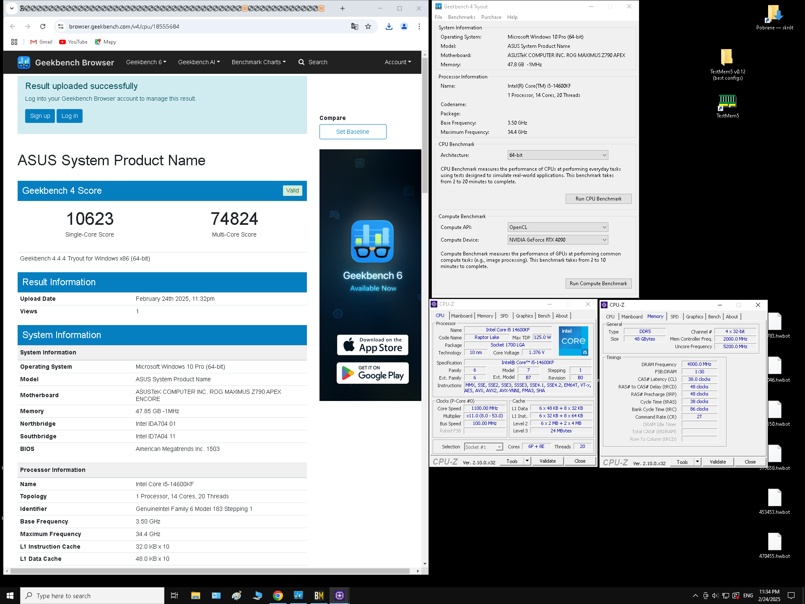Open the 470455.hwbot desktop file
The width and height of the screenshot is (805, 604).
(x=774, y=545)
